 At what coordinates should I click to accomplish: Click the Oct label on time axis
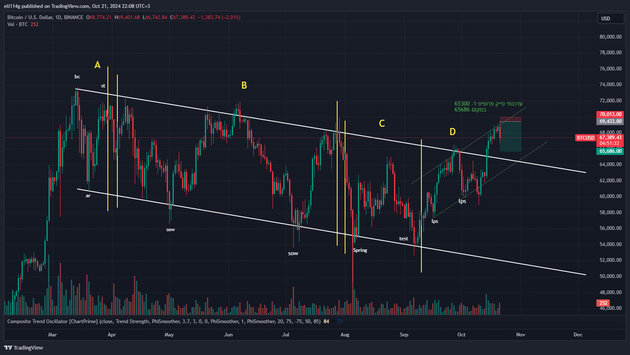click(461, 335)
